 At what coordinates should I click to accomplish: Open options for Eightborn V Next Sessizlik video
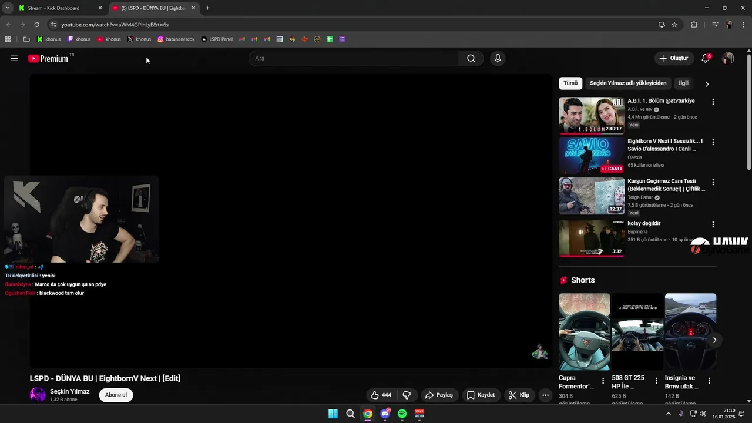(713, 142)
